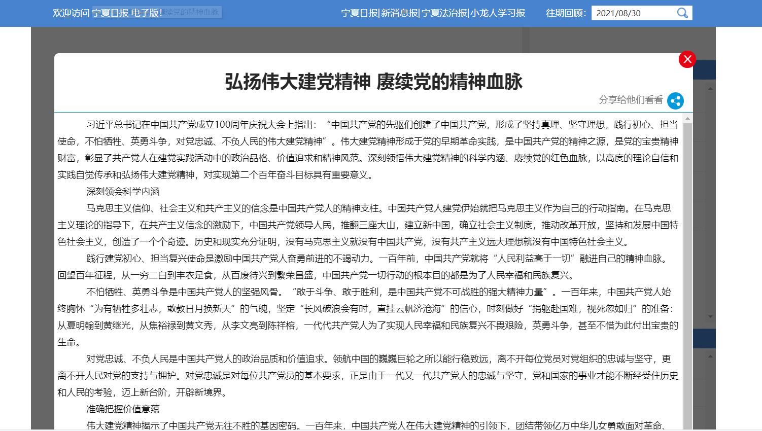Click the magnifier search icon
Viewport: 762px width, 431px height.
click(x=682, y=13)
